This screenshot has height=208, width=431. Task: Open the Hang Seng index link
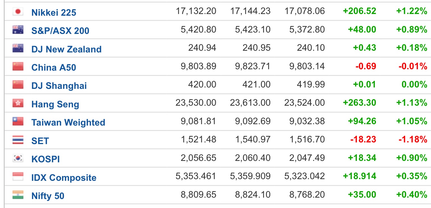pos(55,105)
